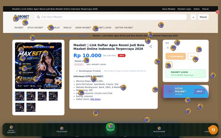
Task: Click the pink MAXBET category tag
Action: coord(79,64)
